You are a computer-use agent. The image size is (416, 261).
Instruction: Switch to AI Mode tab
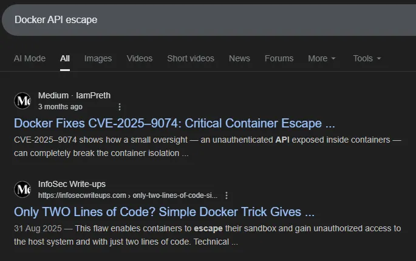coord(30,58)
